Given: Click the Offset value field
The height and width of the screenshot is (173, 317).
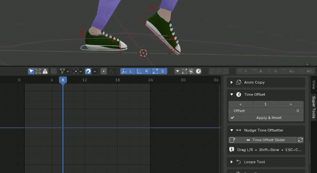Looking at the screenshot, I should [x=266, y=111].
